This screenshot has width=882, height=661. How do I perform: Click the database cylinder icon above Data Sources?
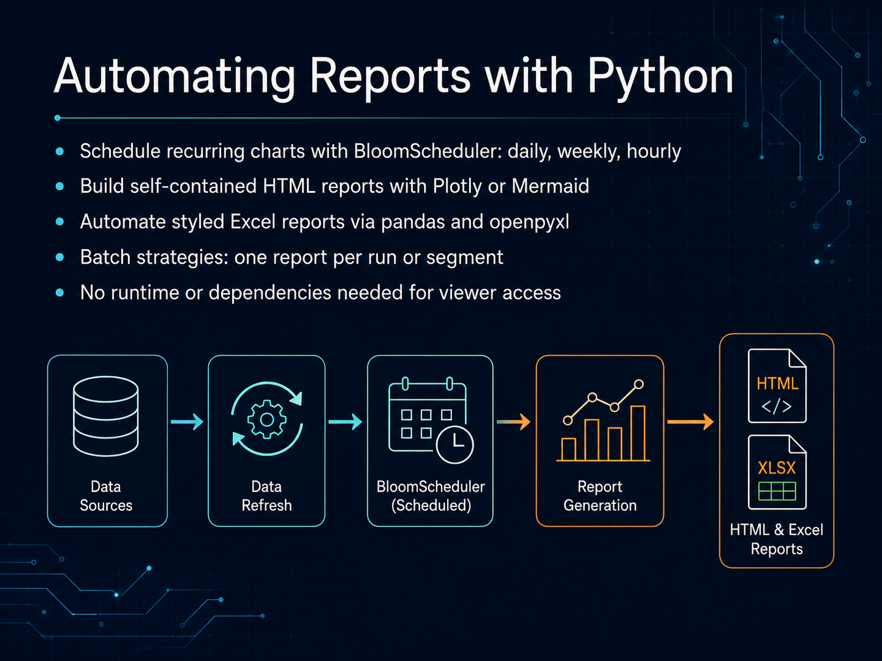point(106,416)
